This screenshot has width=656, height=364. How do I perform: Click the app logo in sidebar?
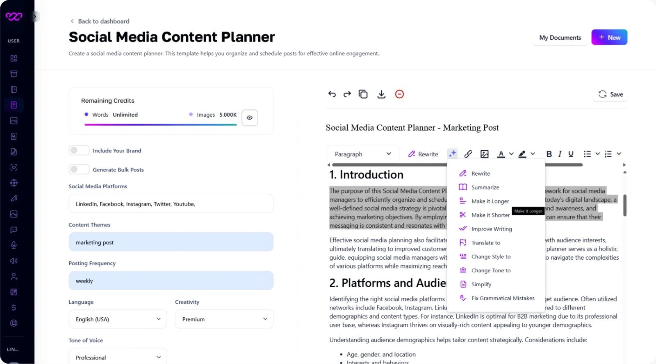coord(14,16)
